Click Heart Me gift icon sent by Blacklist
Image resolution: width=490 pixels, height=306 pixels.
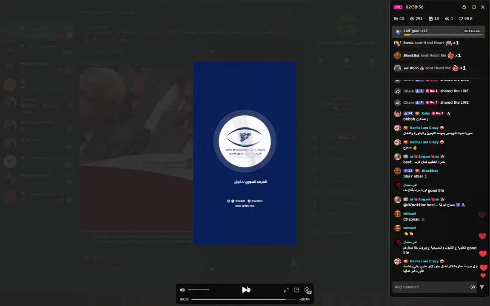(x=450, y=56)
